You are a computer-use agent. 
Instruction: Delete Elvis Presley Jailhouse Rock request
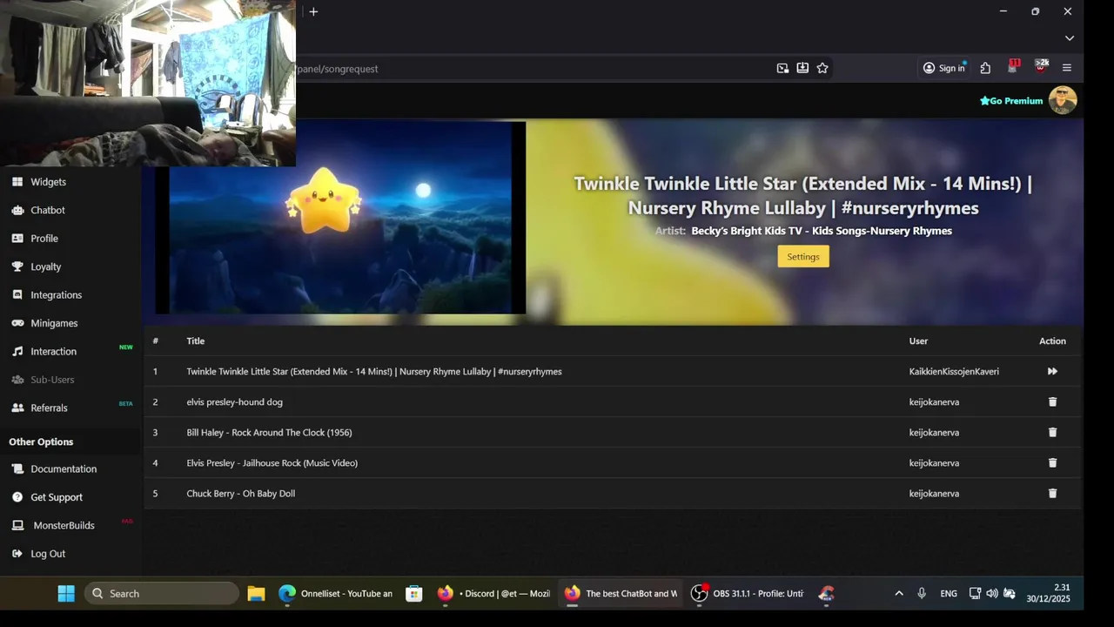pos(1052,462)
